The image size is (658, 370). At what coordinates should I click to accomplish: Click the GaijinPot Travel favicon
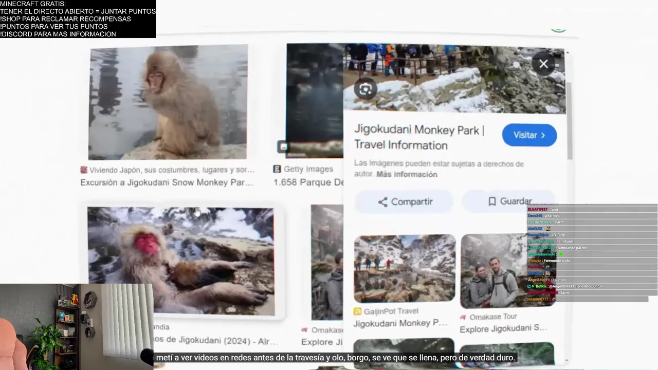[x=358, y=311]
